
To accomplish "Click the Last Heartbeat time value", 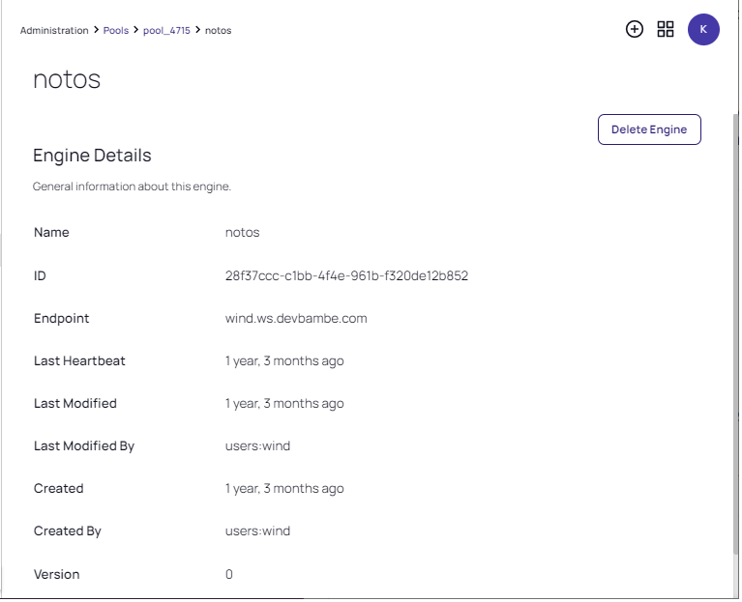I will [x=284, y=361].
